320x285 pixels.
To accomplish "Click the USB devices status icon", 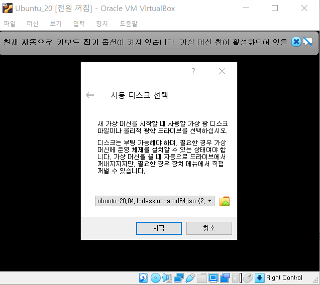I will pyautogui.click(x=190, y=278).
